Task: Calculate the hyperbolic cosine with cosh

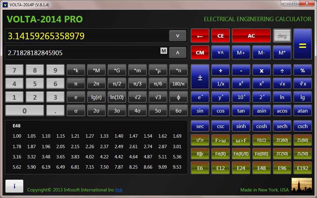Action: pyautogui.click(x=262, y=126)
